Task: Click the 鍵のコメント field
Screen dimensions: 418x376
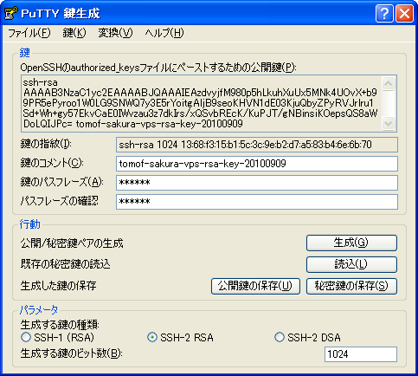Action: pos(257,164)
